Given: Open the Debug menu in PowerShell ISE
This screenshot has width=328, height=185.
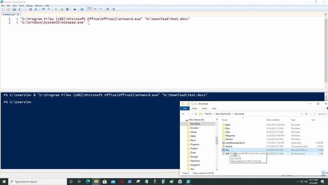Looking at the screenshot, I should pyautogui.click(x=29, y=6).
